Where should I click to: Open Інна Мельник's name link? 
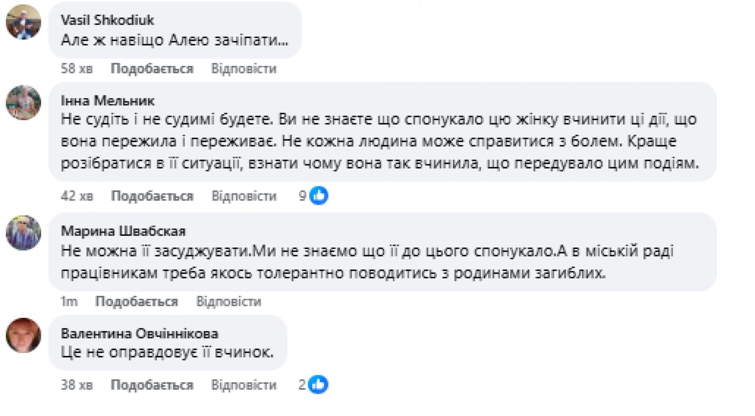coord(108,101)
